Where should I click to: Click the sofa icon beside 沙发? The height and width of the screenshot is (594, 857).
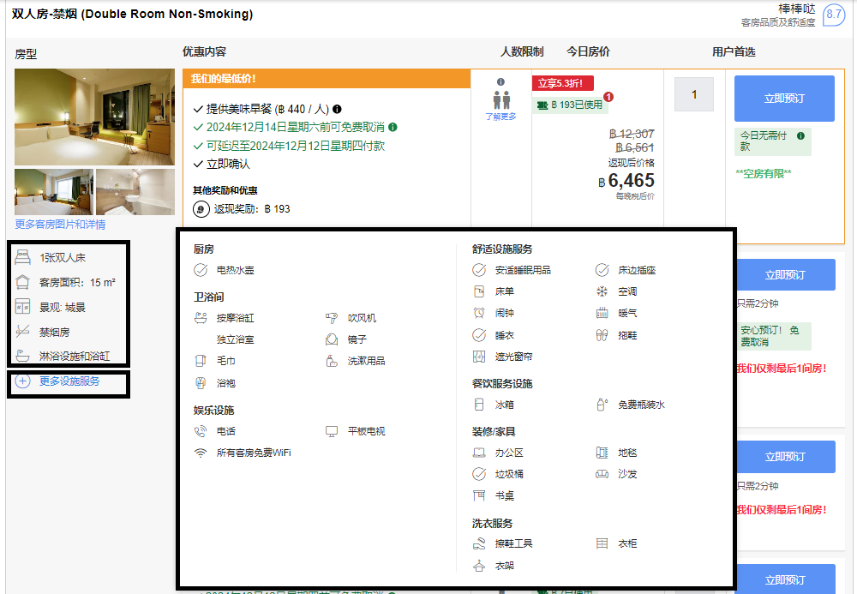click(602, 474)
